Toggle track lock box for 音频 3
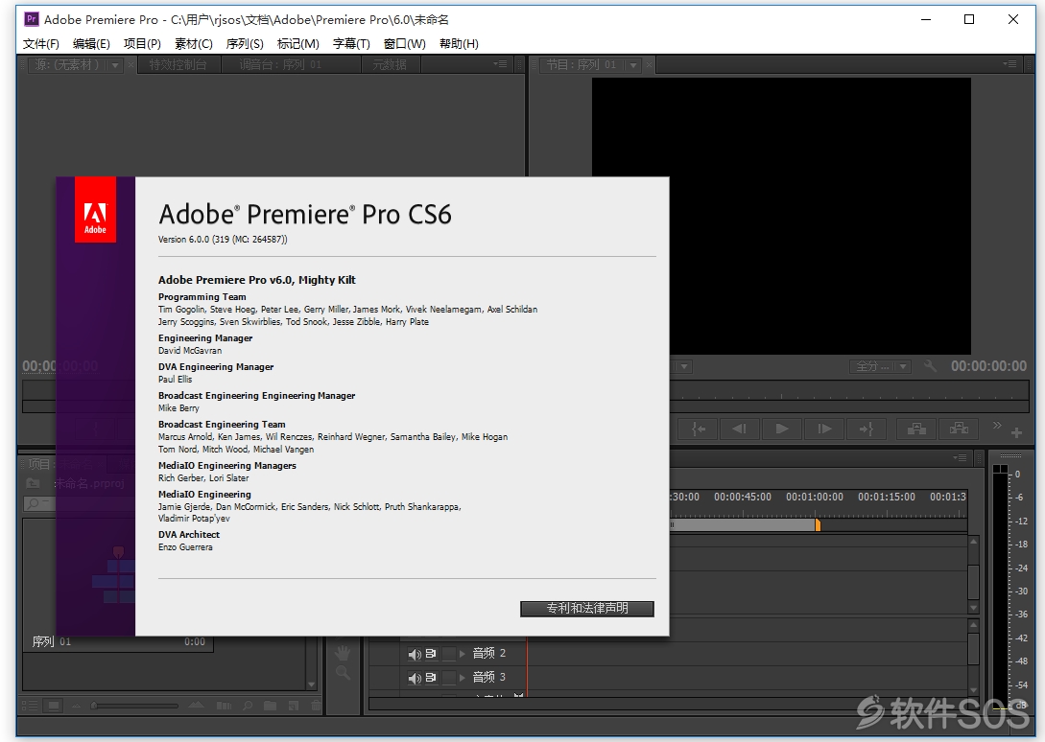1045x742 pixels. [x=448, y=678]
